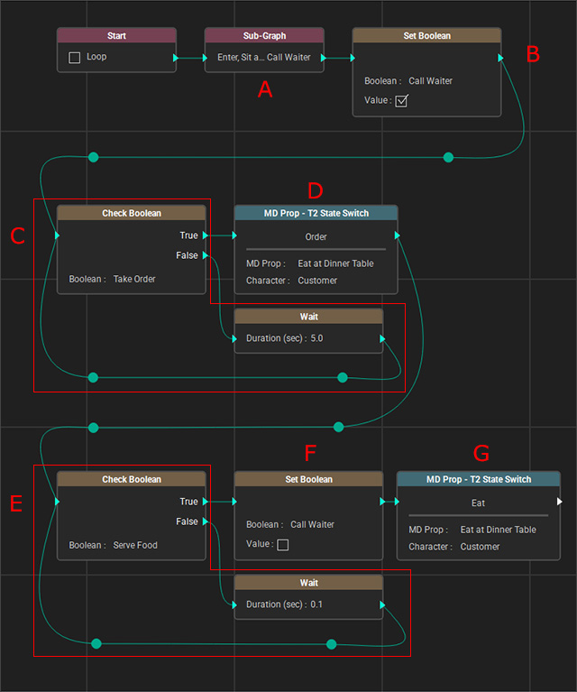This screenshot has width=577, height=692.
Task: Select the 0.1 second Wait node header
Action: pos(309,583)
